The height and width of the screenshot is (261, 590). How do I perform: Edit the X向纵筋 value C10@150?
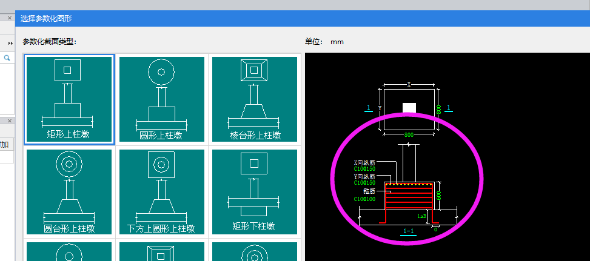(x=364, y=169)
